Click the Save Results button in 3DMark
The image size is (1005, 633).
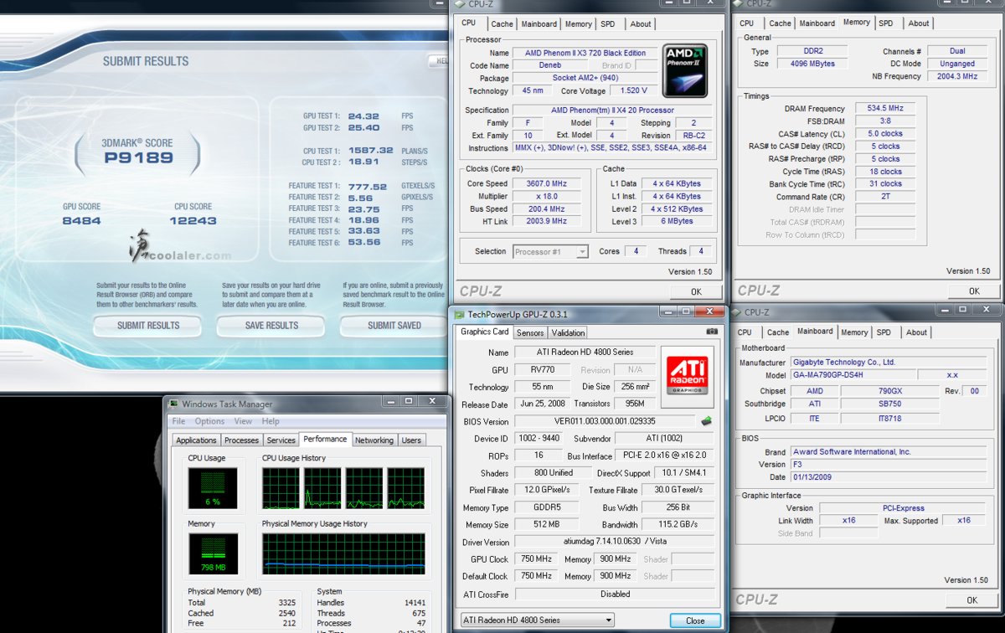[x=271, y=326]
